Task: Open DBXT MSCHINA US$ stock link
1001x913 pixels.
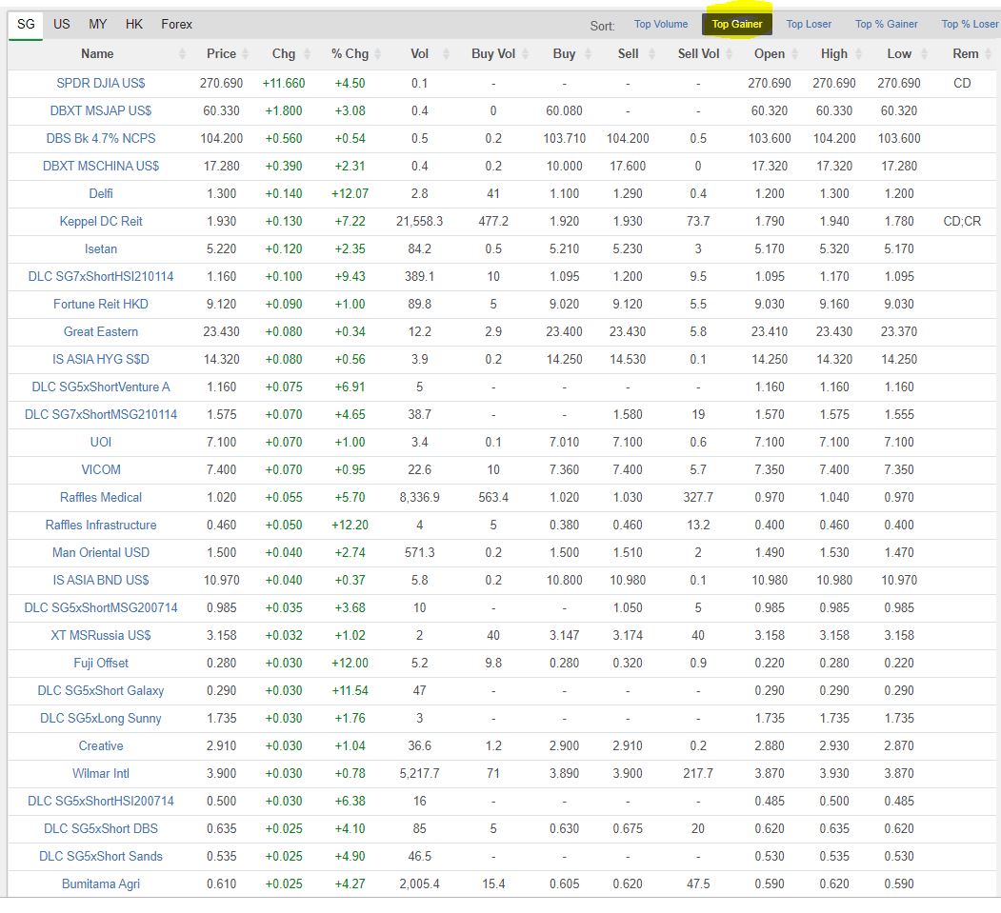Action: pyautogui.click(x=101, y=166)
